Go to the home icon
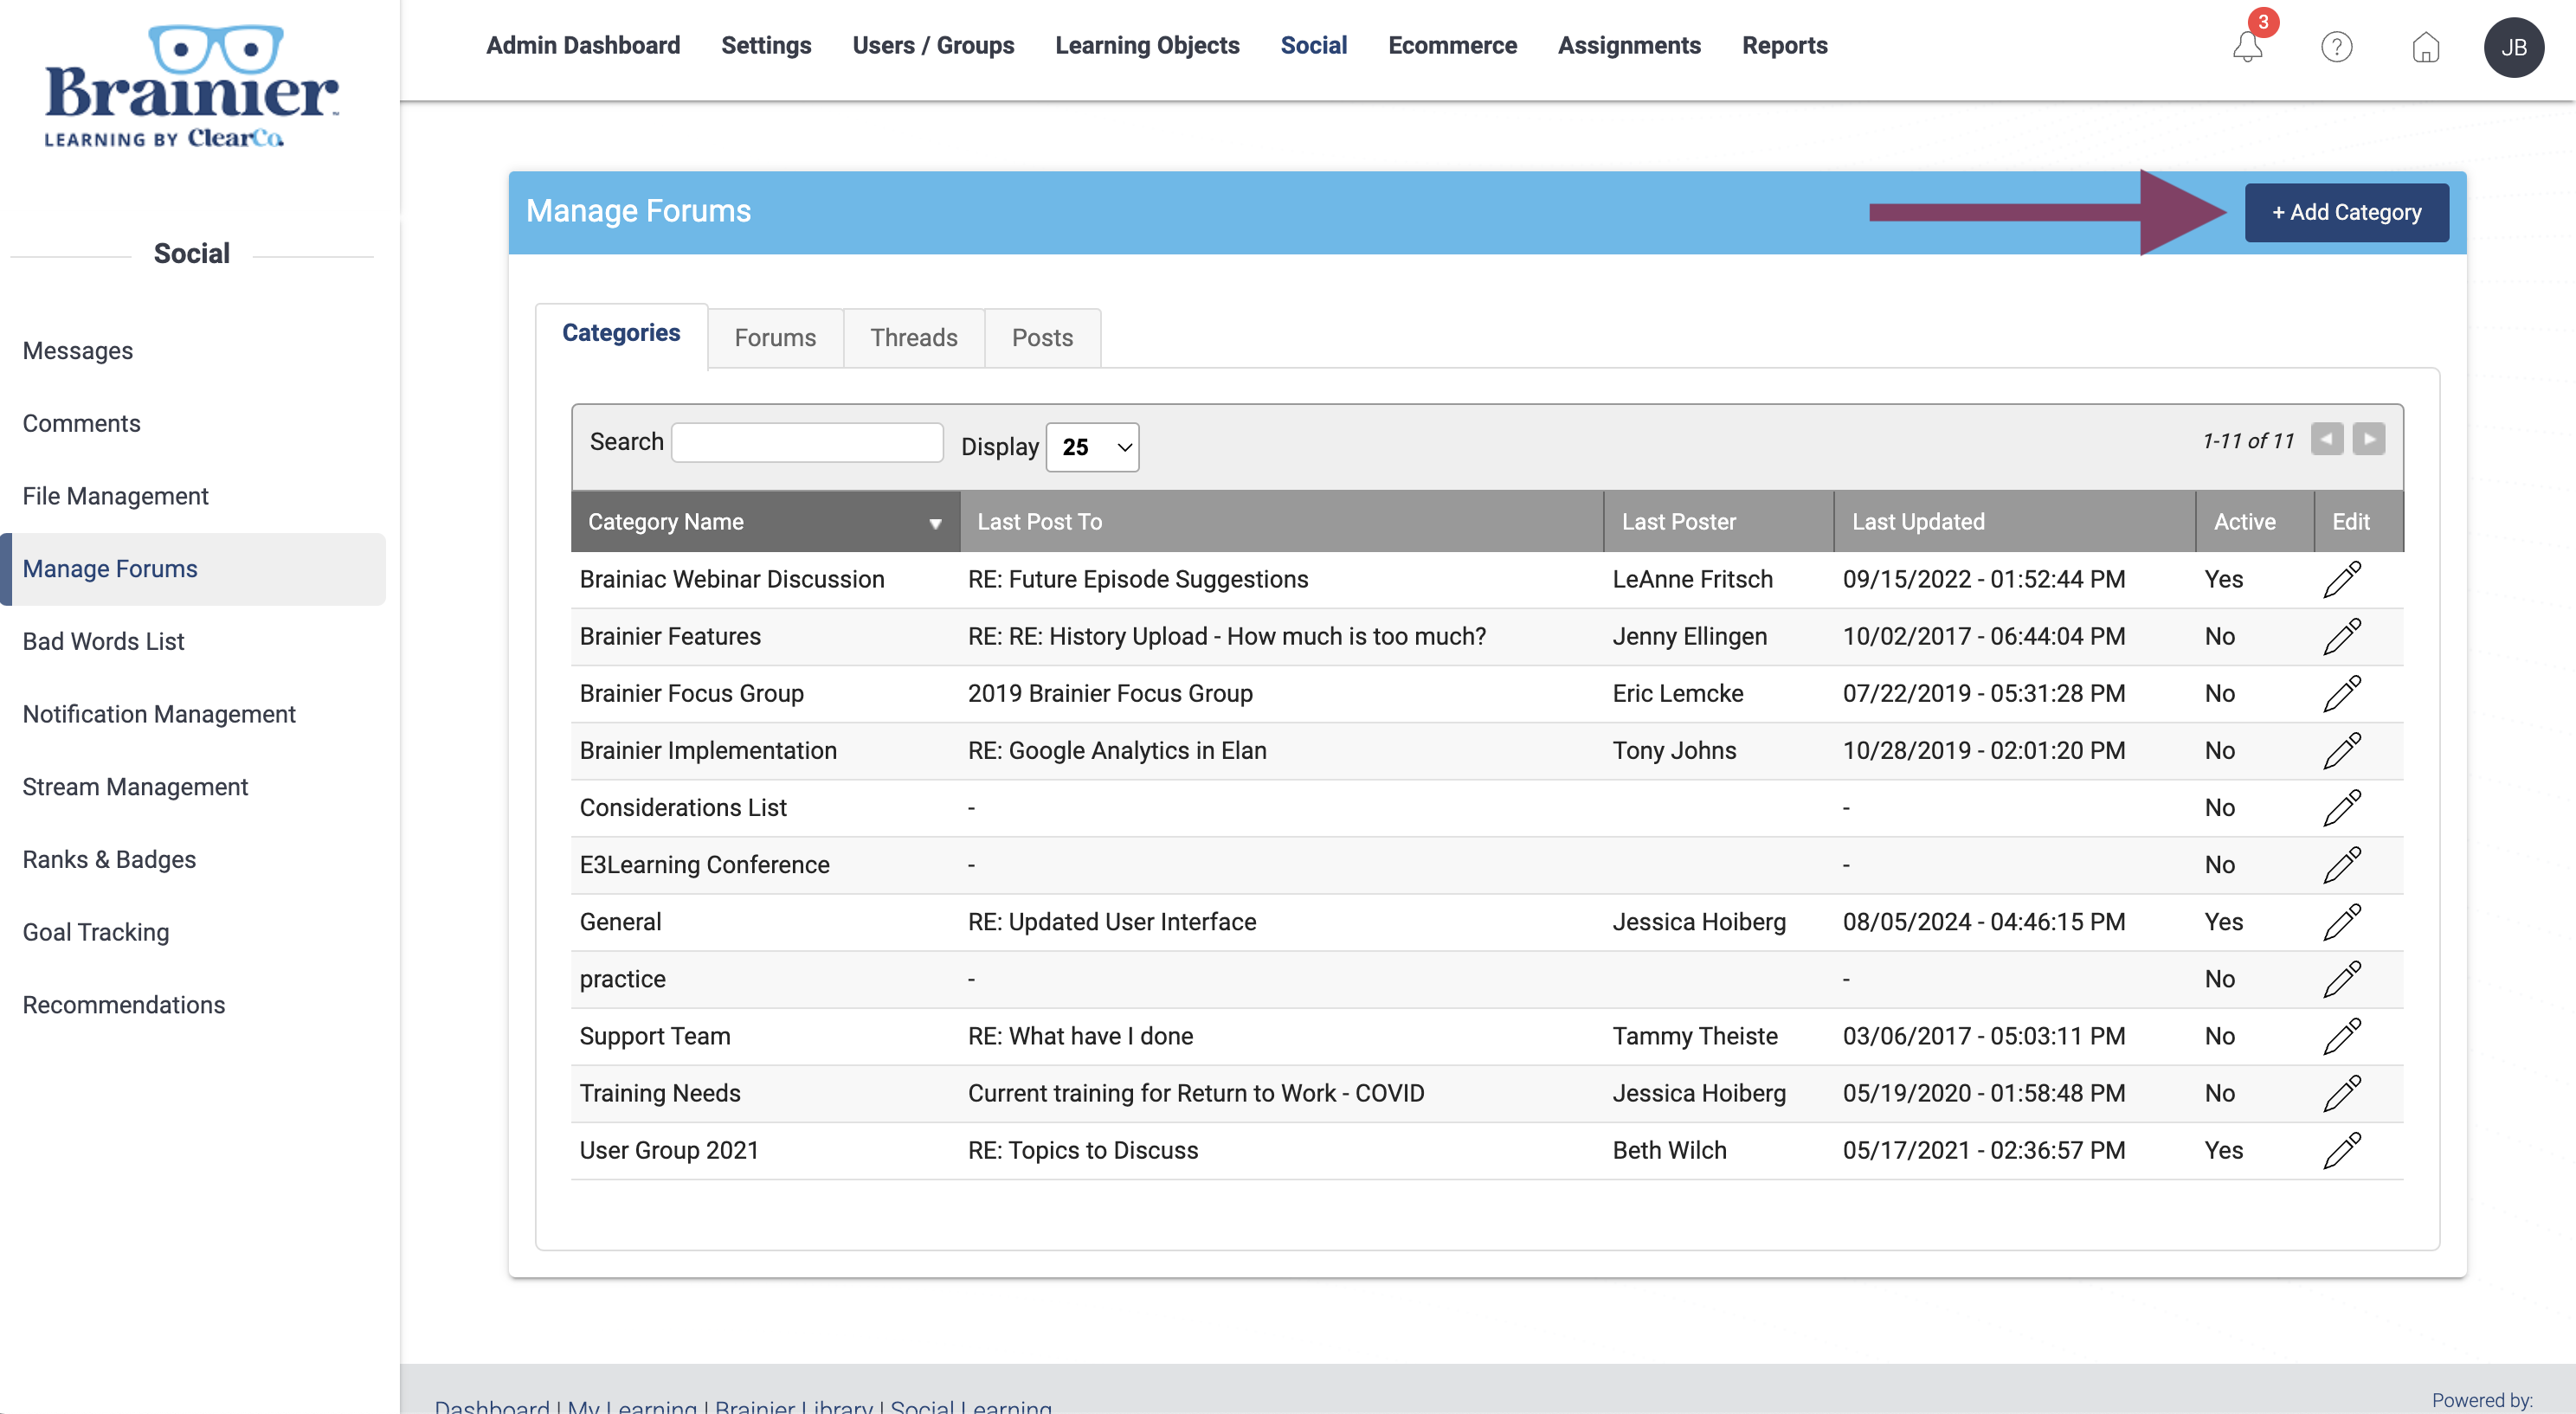This screenshot has height=1414, width=2576. pos(2425,47)
